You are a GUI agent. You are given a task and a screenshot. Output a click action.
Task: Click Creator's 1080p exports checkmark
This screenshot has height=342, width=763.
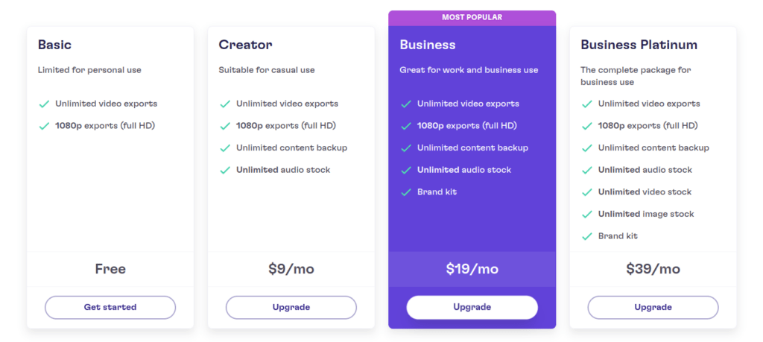point(225,126)
